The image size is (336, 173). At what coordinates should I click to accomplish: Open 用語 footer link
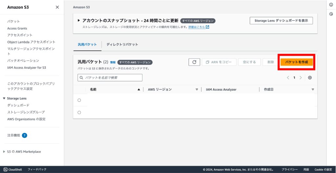(x=306, y=169)
